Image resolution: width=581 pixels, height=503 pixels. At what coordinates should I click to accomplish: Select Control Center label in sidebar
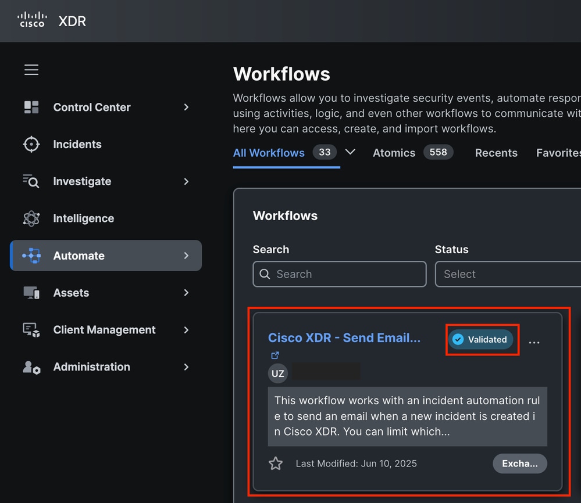pos(92,107)
